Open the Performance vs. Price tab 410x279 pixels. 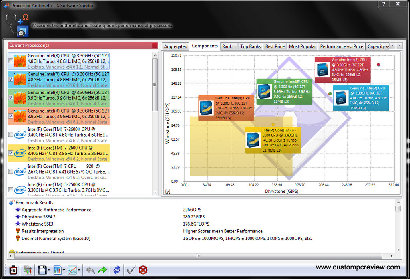(342, 46)
